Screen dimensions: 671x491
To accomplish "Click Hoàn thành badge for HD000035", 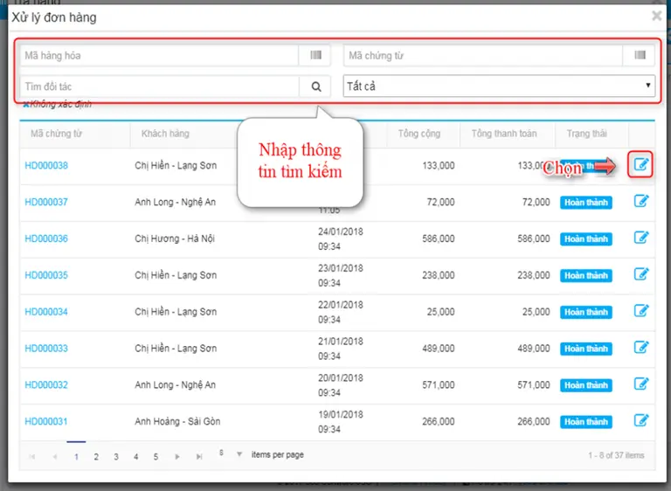I will (x=586, y=276).
